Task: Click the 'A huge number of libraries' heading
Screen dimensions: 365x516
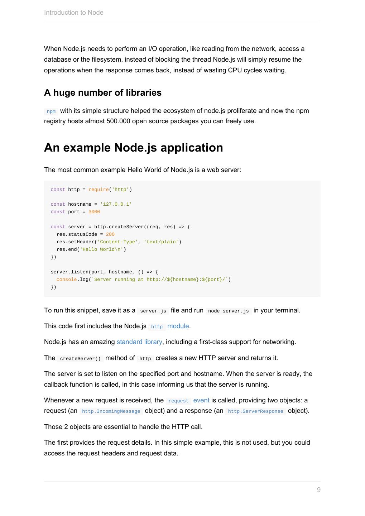Action: coord(103,92)
